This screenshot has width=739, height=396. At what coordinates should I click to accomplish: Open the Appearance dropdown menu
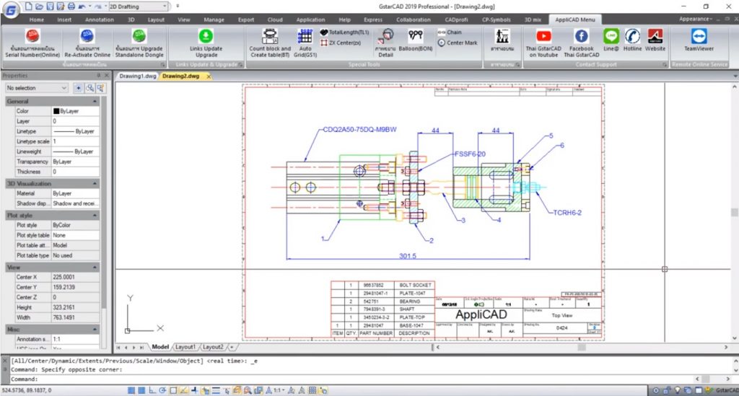pos(695,19)
